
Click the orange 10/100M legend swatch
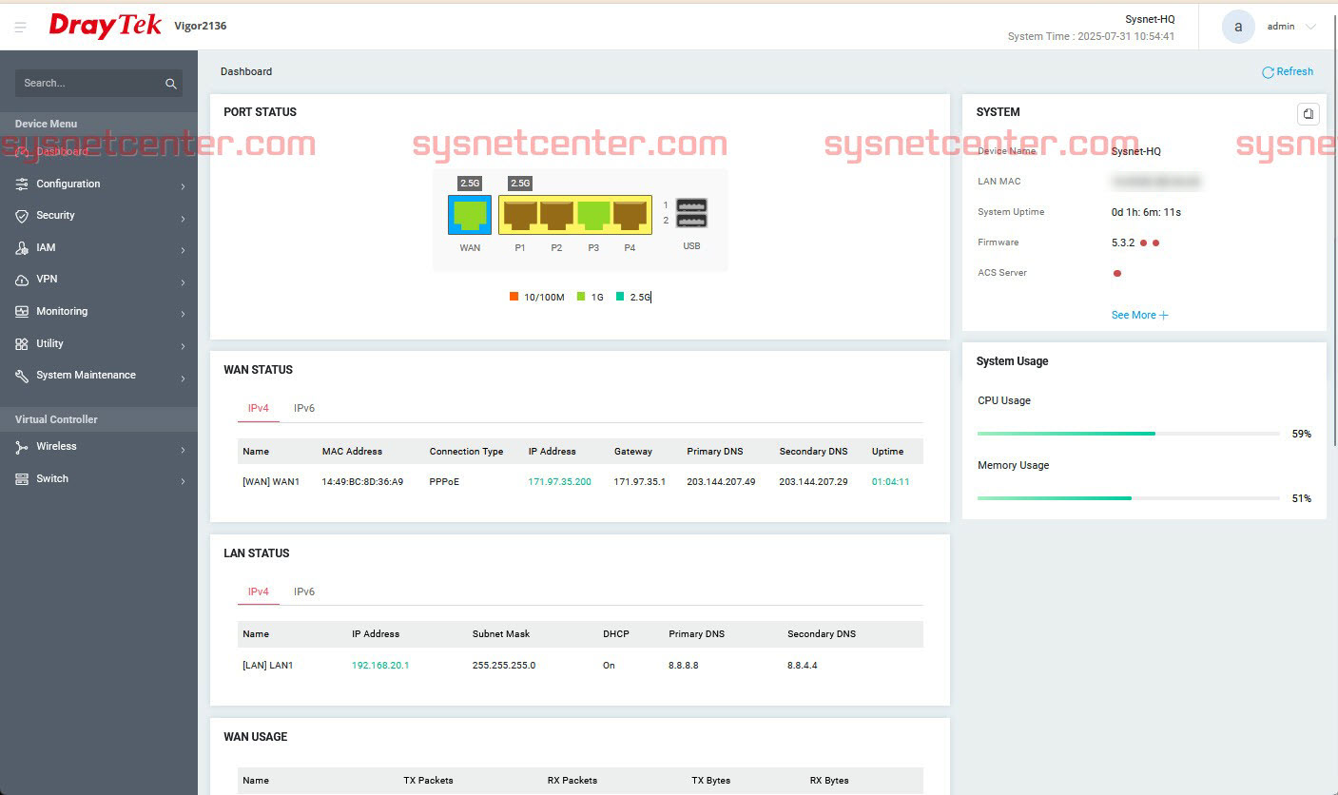coord(514,297)
